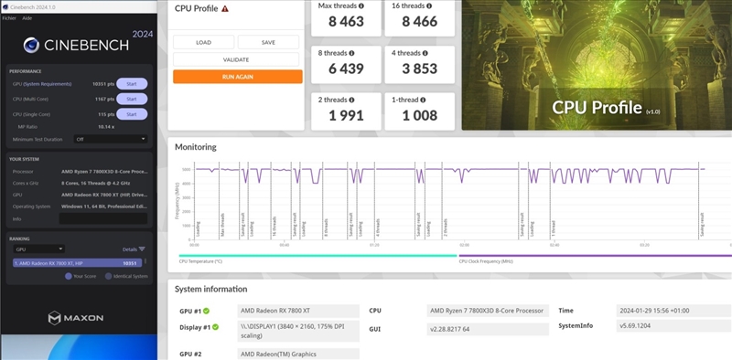Click the 1-thread score 1 008
The image size is (732, 360).
click(420, 115)
